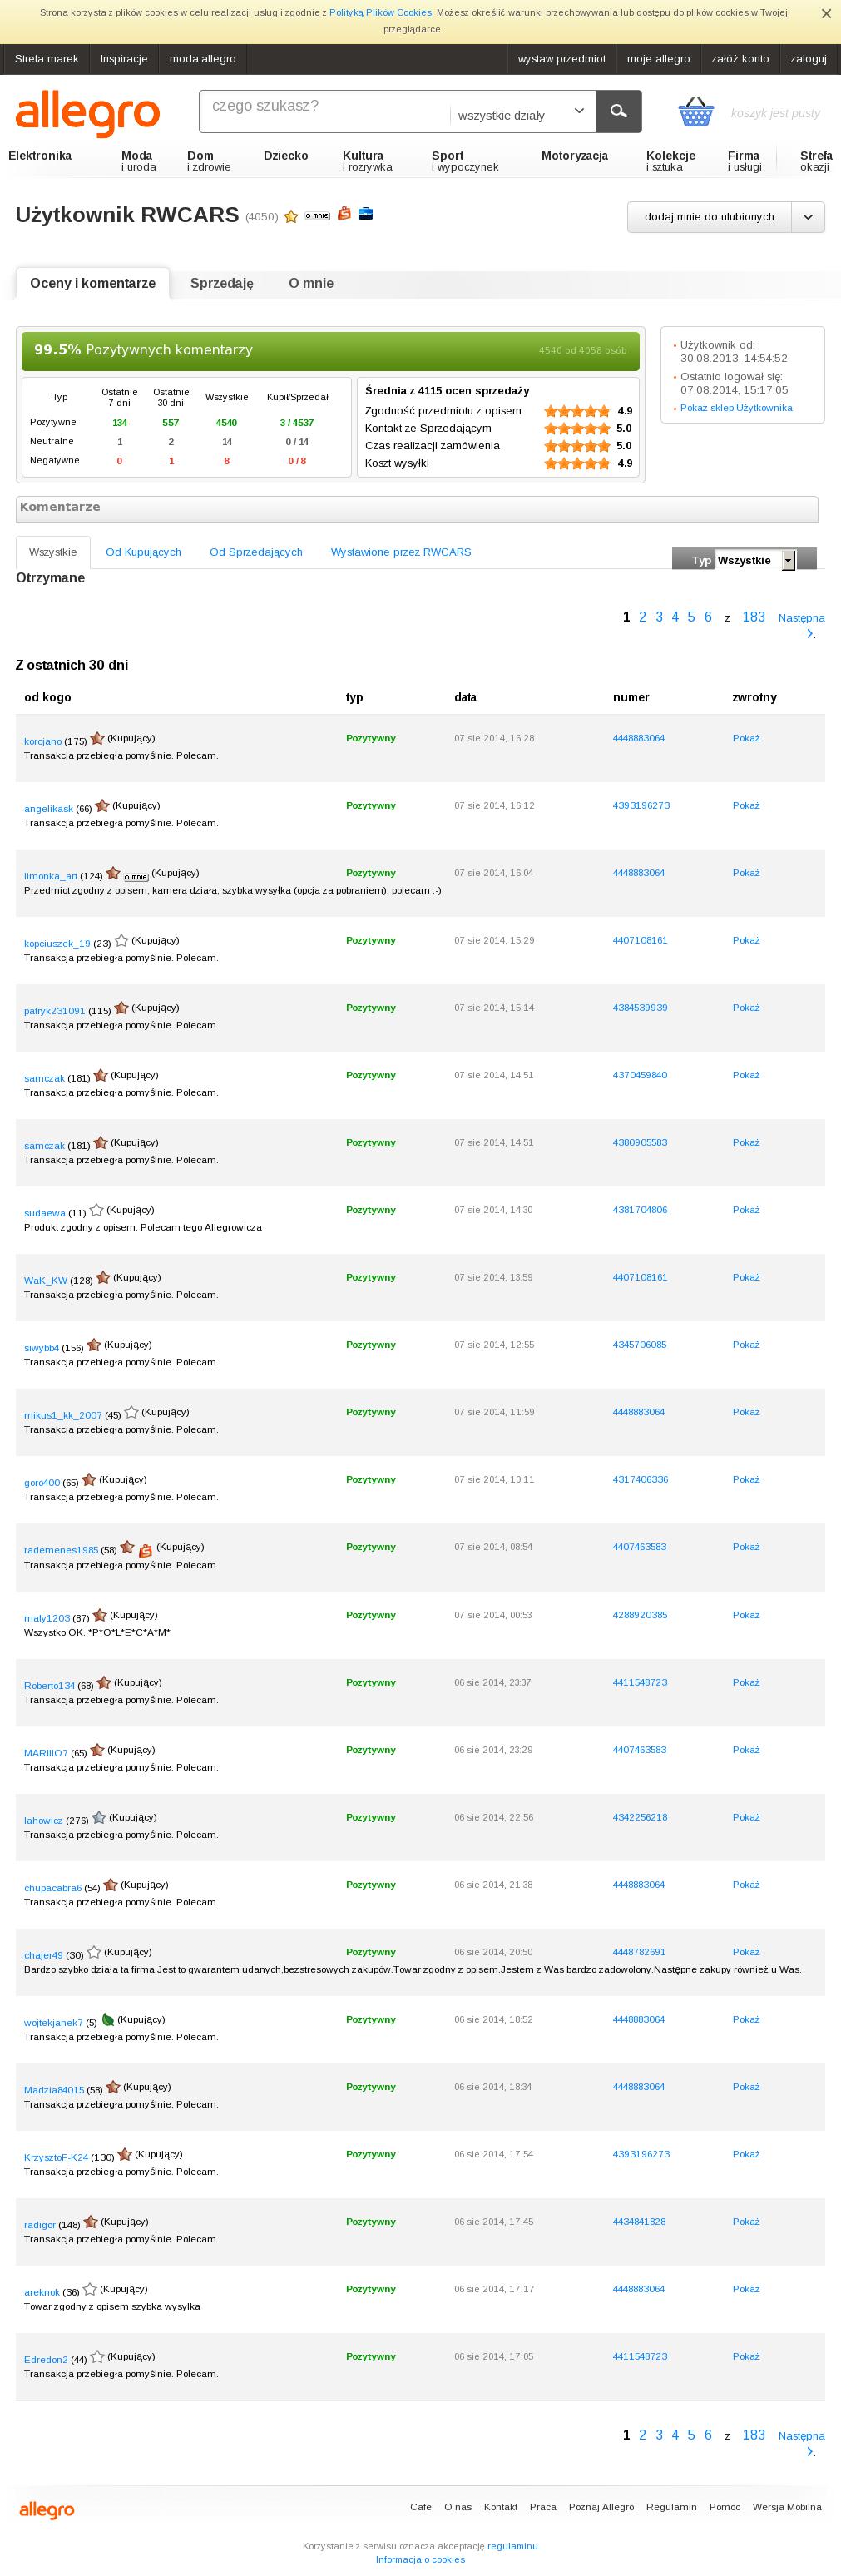
Task: Open the 'O mnie' tab
Action: [x=311, y=283]
